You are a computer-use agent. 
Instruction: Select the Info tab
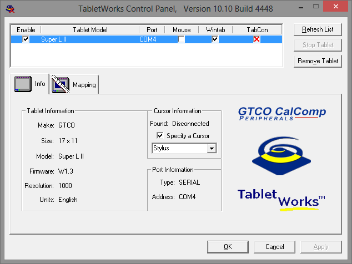40,84
